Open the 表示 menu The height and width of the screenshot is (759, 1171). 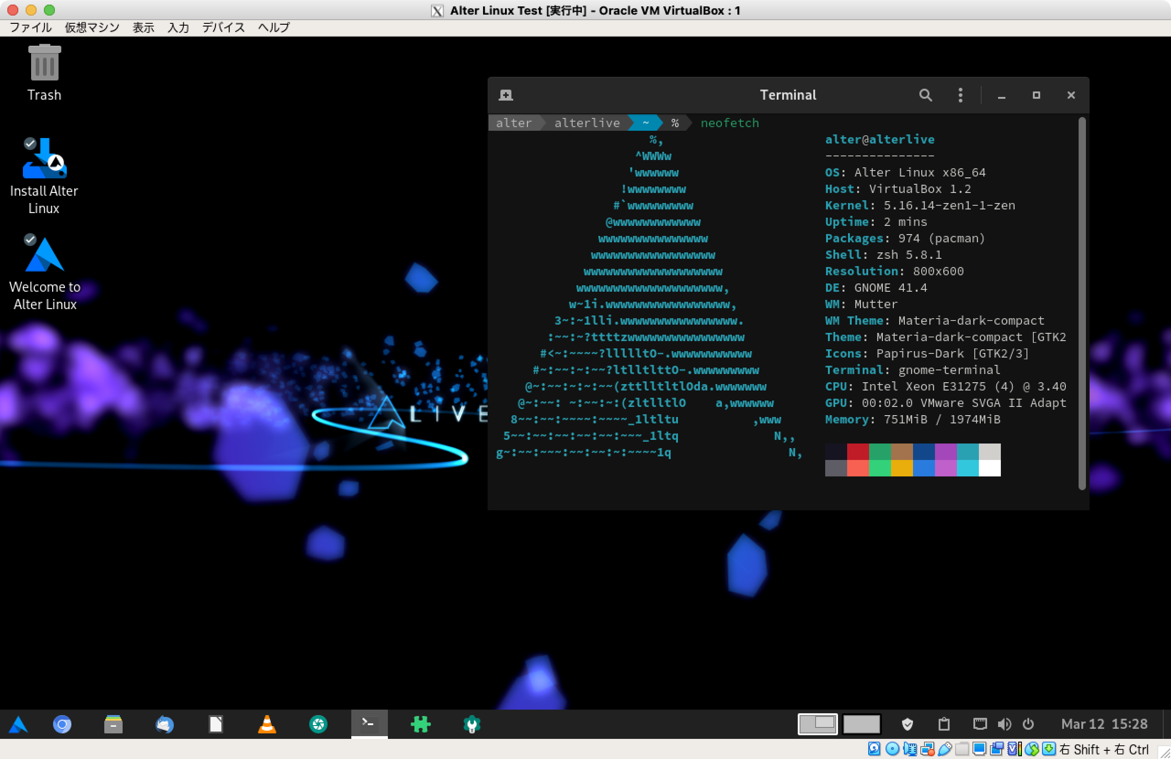[143, 27]
